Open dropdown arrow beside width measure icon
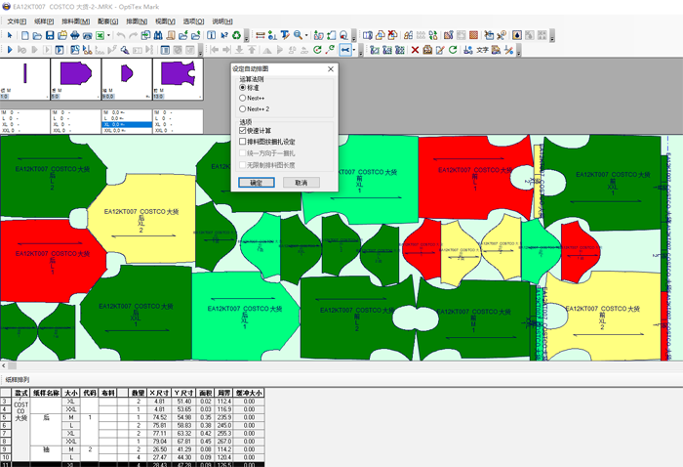Viewport: 683px width, 467px height. click(353, 50)
